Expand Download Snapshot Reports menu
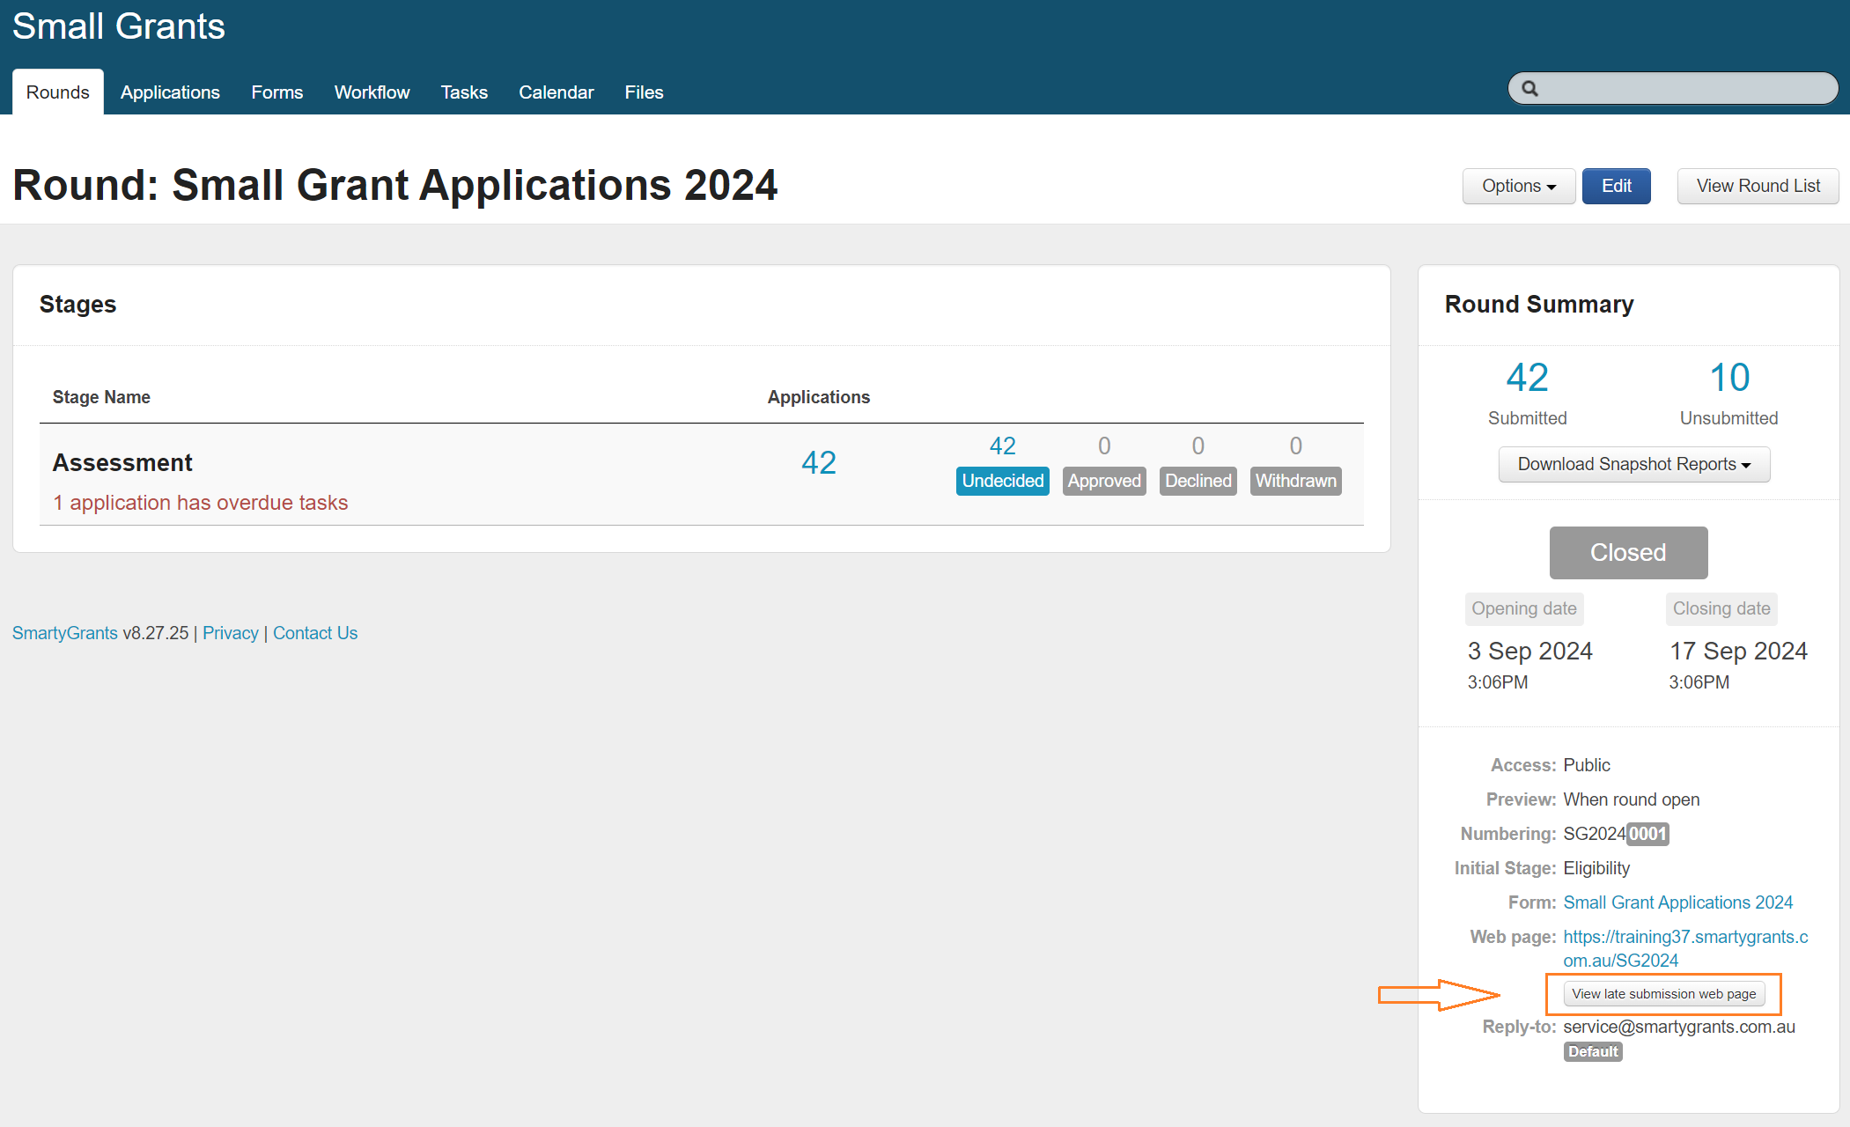1850x1127 pixels. coord(1633,464)
